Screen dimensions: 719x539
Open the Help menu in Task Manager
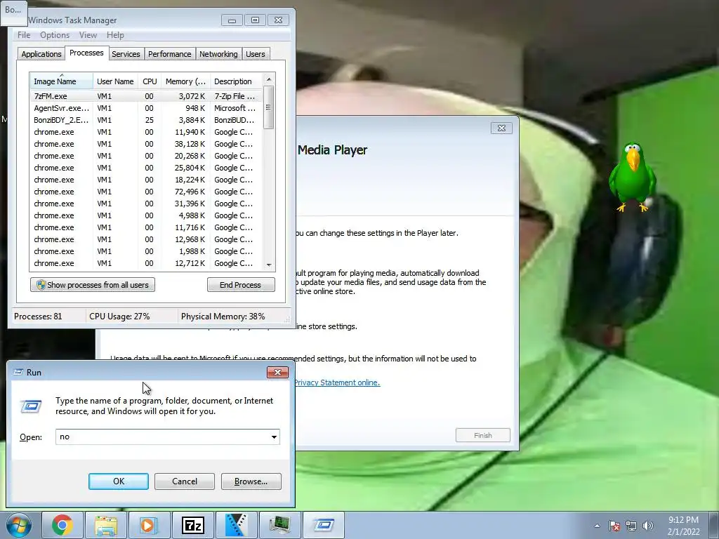[115, 35]
